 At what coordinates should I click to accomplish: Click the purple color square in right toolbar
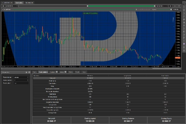(x=184, y=44)
